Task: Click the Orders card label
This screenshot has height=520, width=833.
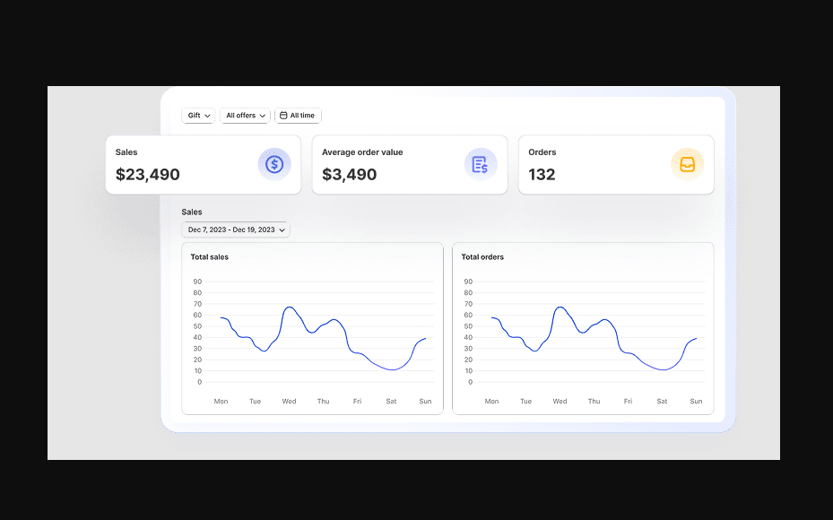Action: (x=542, y=152)
